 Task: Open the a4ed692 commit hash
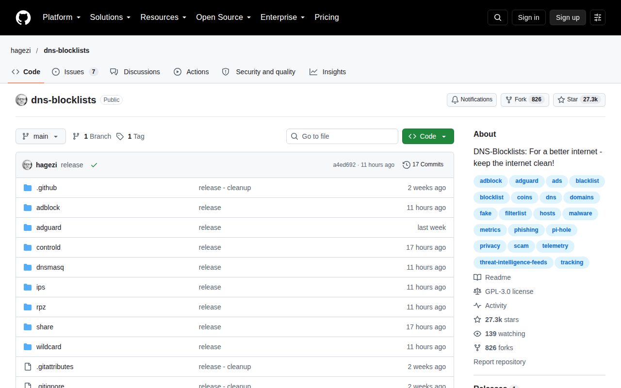click(344, 165)
